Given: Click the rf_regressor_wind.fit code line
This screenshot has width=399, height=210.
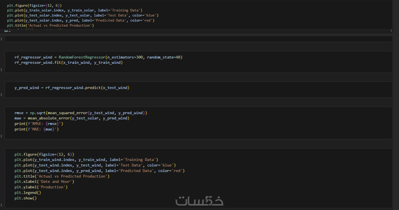Looking at the screenshot, I should coord(68,63).
